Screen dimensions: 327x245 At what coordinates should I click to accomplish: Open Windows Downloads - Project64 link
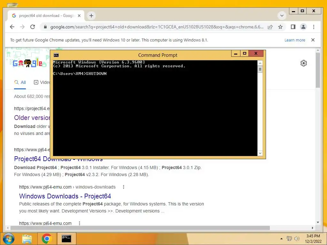tap(65, 196)
